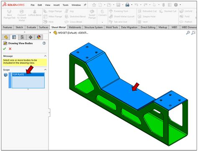Click the Open file icon

coord(109,5)
